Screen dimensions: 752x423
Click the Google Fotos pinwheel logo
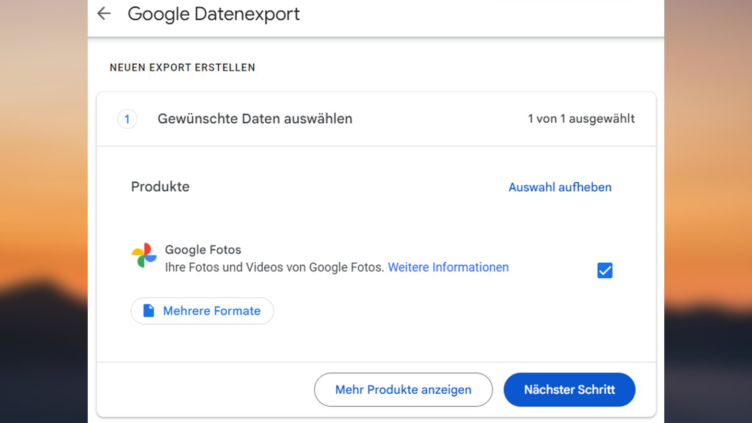pyautogui.click(x=144, y=255)
